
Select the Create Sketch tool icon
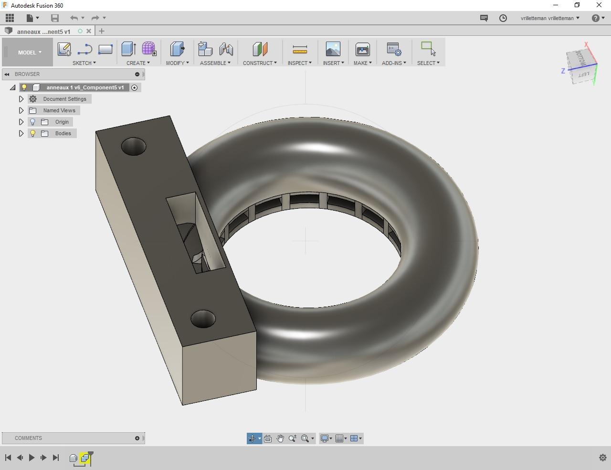pos(64,49)
